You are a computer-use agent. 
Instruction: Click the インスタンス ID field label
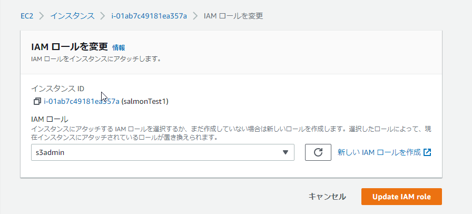[x=58, y=89]
